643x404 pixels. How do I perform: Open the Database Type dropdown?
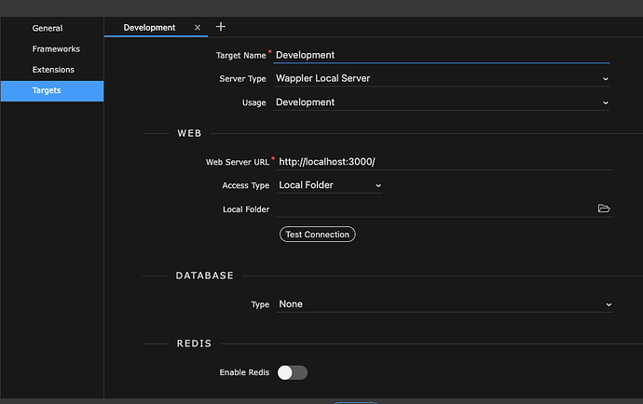[445, 304]
